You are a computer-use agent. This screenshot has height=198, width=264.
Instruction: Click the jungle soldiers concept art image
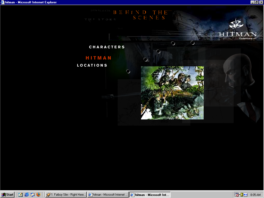(172, 93)
